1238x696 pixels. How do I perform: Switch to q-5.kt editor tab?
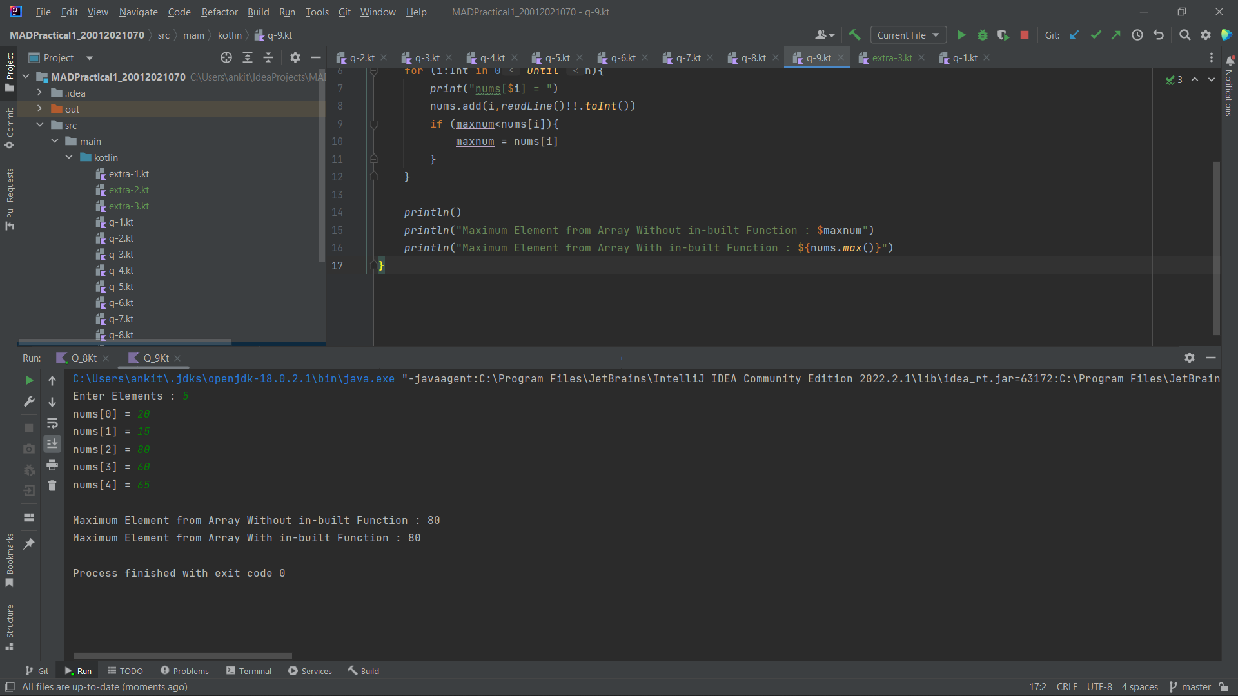[557, 58]
